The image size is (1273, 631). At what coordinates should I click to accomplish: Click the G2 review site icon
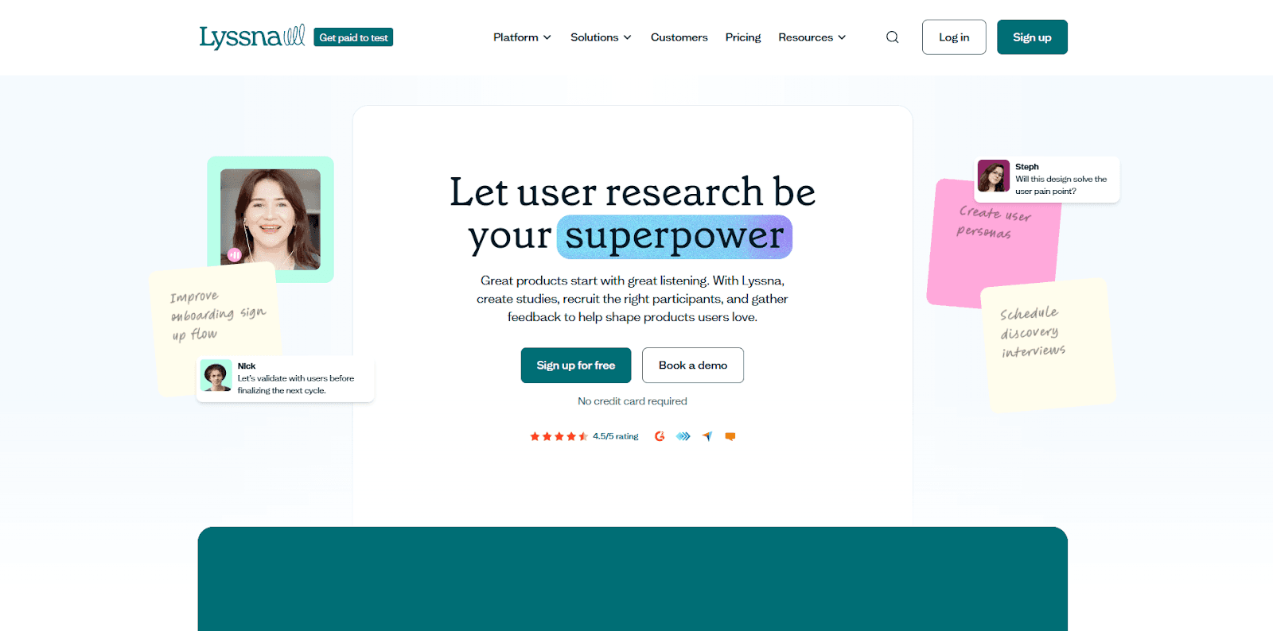(660, 436)
